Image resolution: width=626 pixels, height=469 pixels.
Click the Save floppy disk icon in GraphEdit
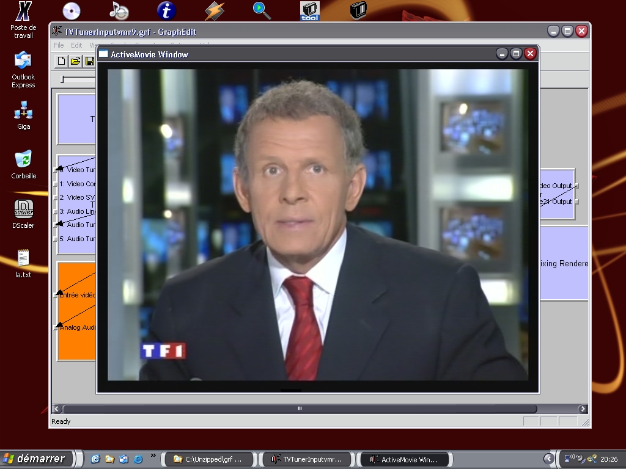tap(90, 61)
